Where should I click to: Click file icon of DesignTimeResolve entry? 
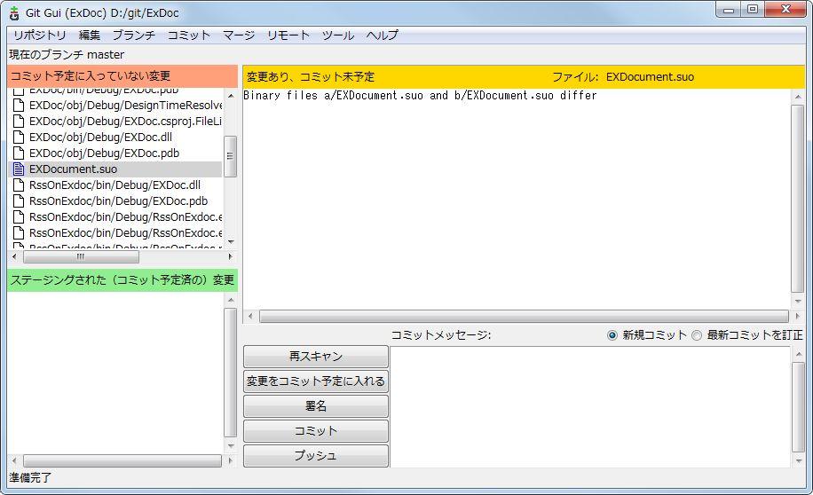click(19, 106)
